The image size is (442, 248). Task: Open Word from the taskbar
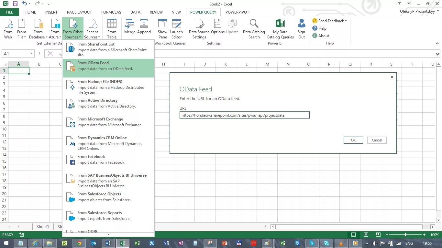[108, 243]
